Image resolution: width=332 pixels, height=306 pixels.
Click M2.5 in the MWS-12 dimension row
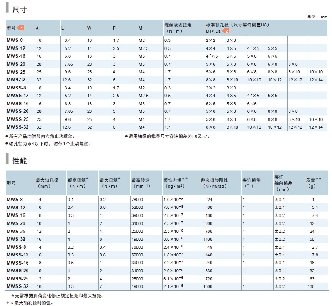144,48
